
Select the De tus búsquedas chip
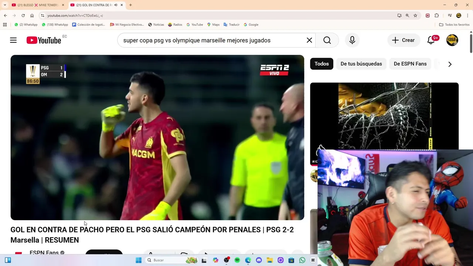click(x=361, y=64)
